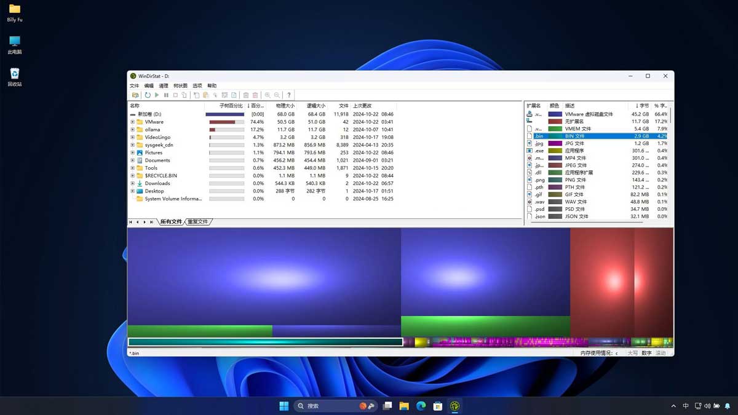
Task: Click the .exe application file icon
Action: (530, 151)
